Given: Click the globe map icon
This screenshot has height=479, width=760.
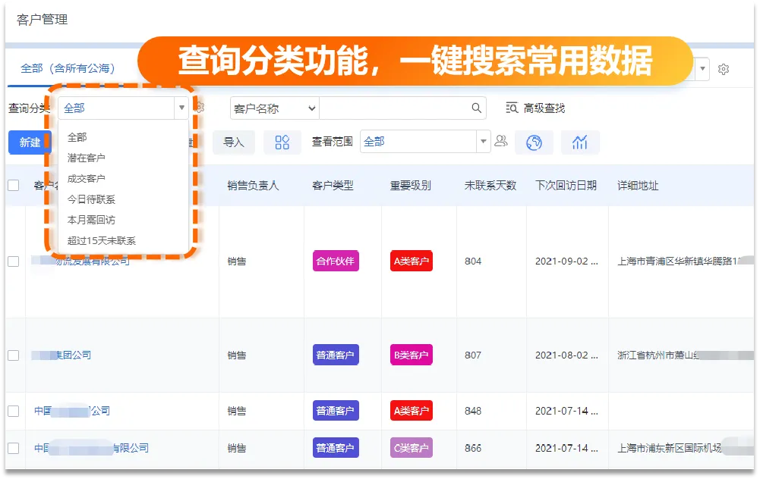Looking at the screenshot, I should click(x=534, y=142).
